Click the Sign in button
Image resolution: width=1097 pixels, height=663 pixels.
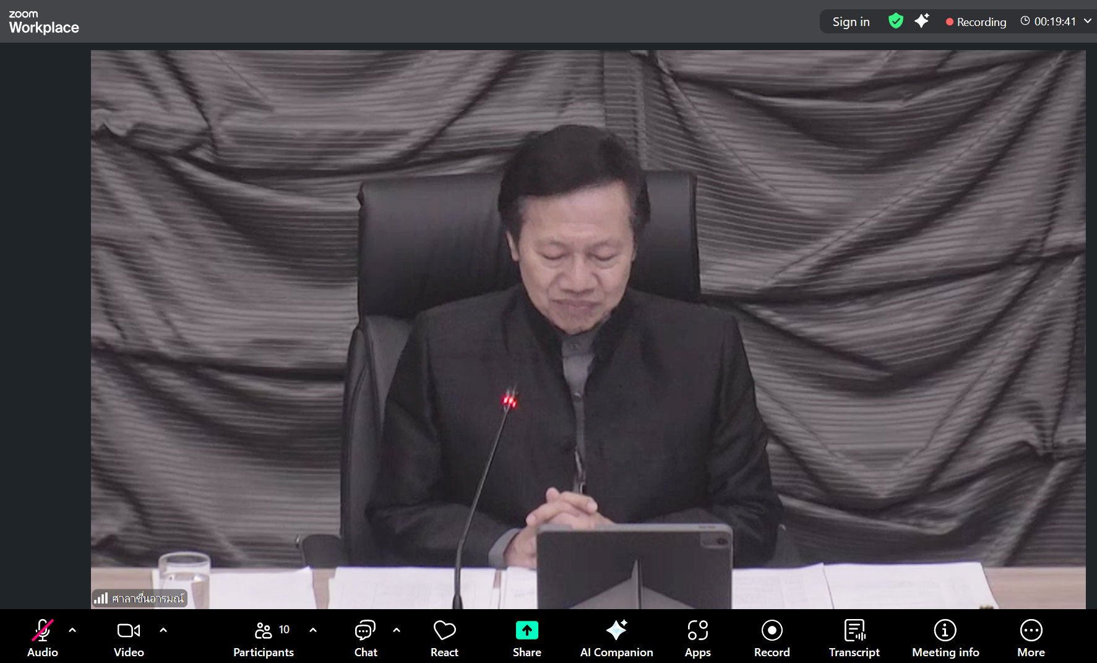click(851, 22)
